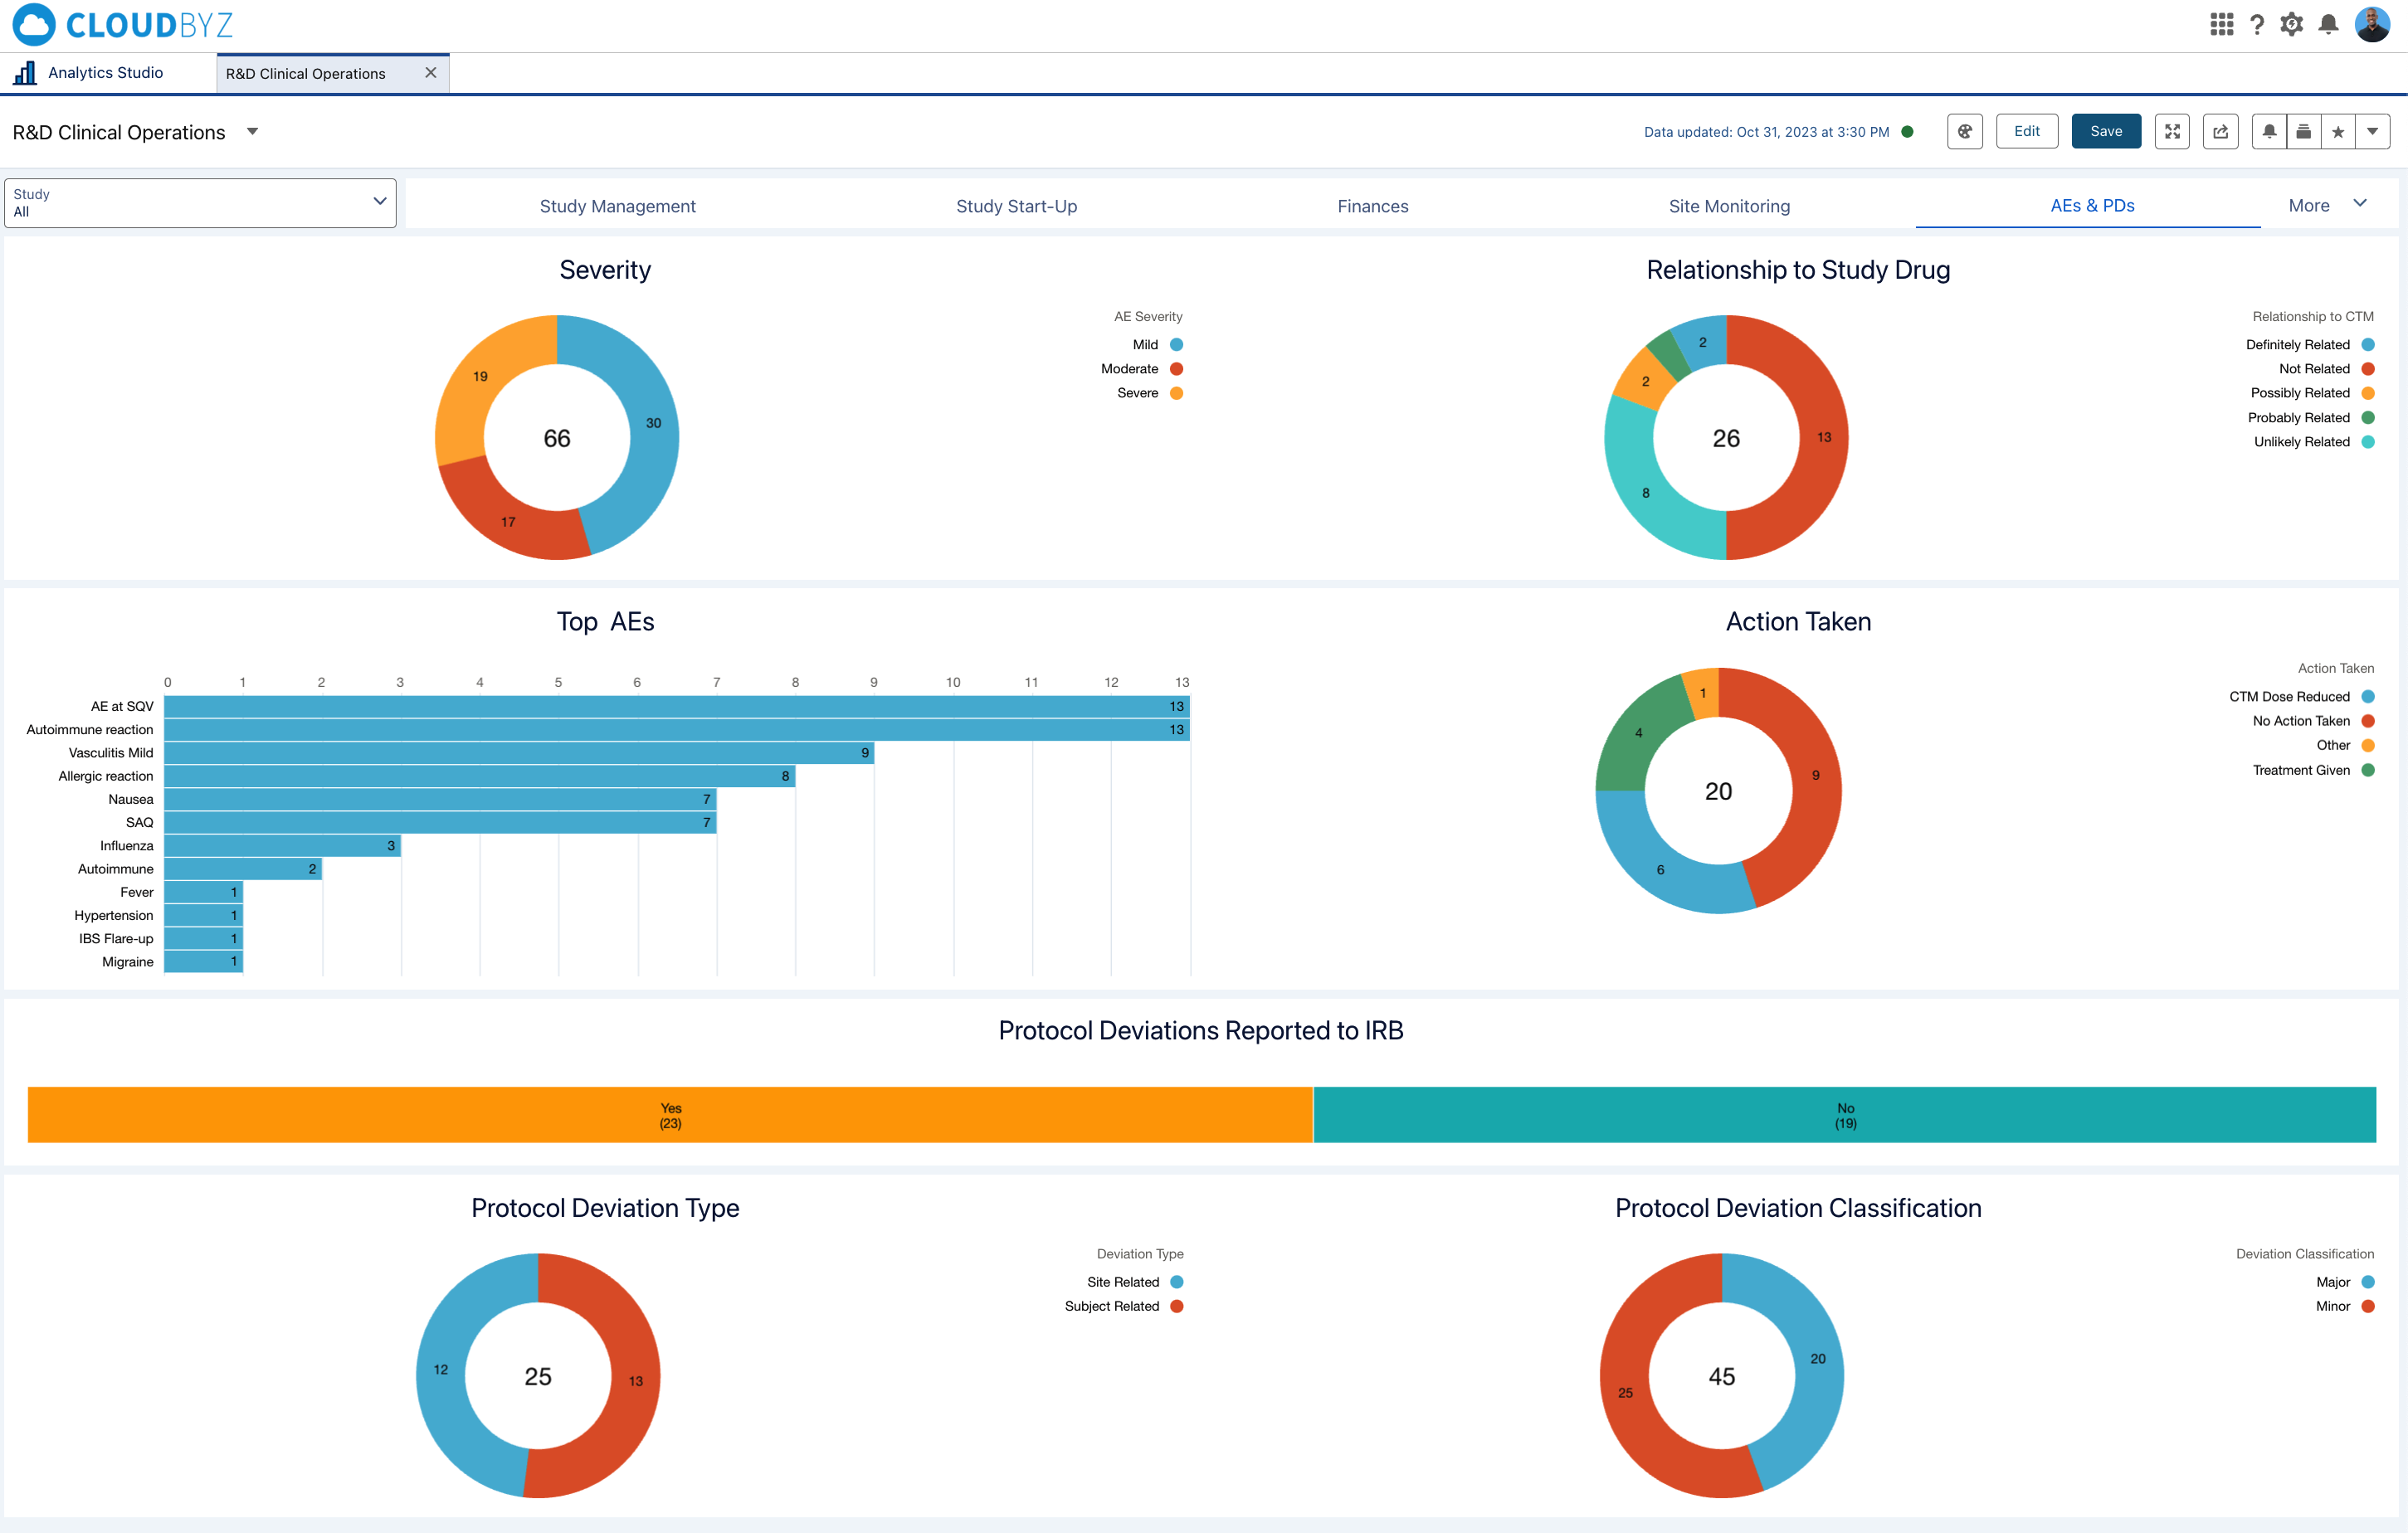The height and width of the screenshot is (1533, 2408).
Task: Open the dashboard actions dropdown arrow
Action: click(2373, 131)
